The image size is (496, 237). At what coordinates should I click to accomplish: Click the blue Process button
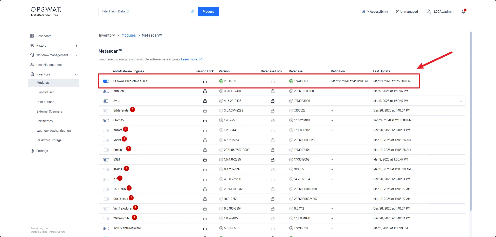point(208,12)
